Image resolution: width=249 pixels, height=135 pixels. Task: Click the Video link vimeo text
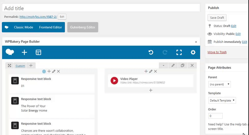point(143,82)
